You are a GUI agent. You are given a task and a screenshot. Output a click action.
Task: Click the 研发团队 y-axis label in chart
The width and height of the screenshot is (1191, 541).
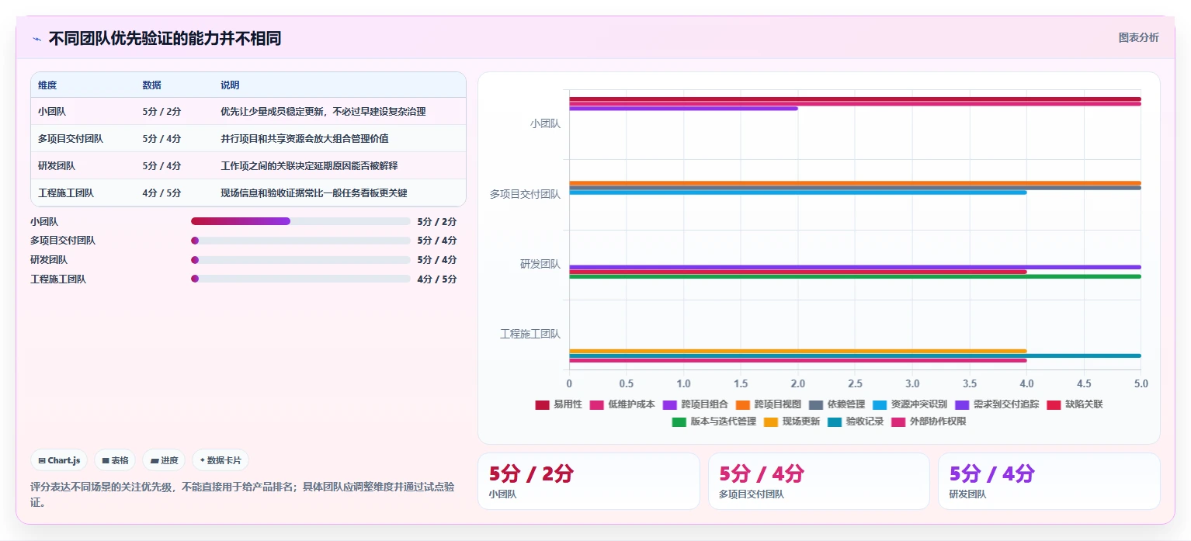click(540, 264)
